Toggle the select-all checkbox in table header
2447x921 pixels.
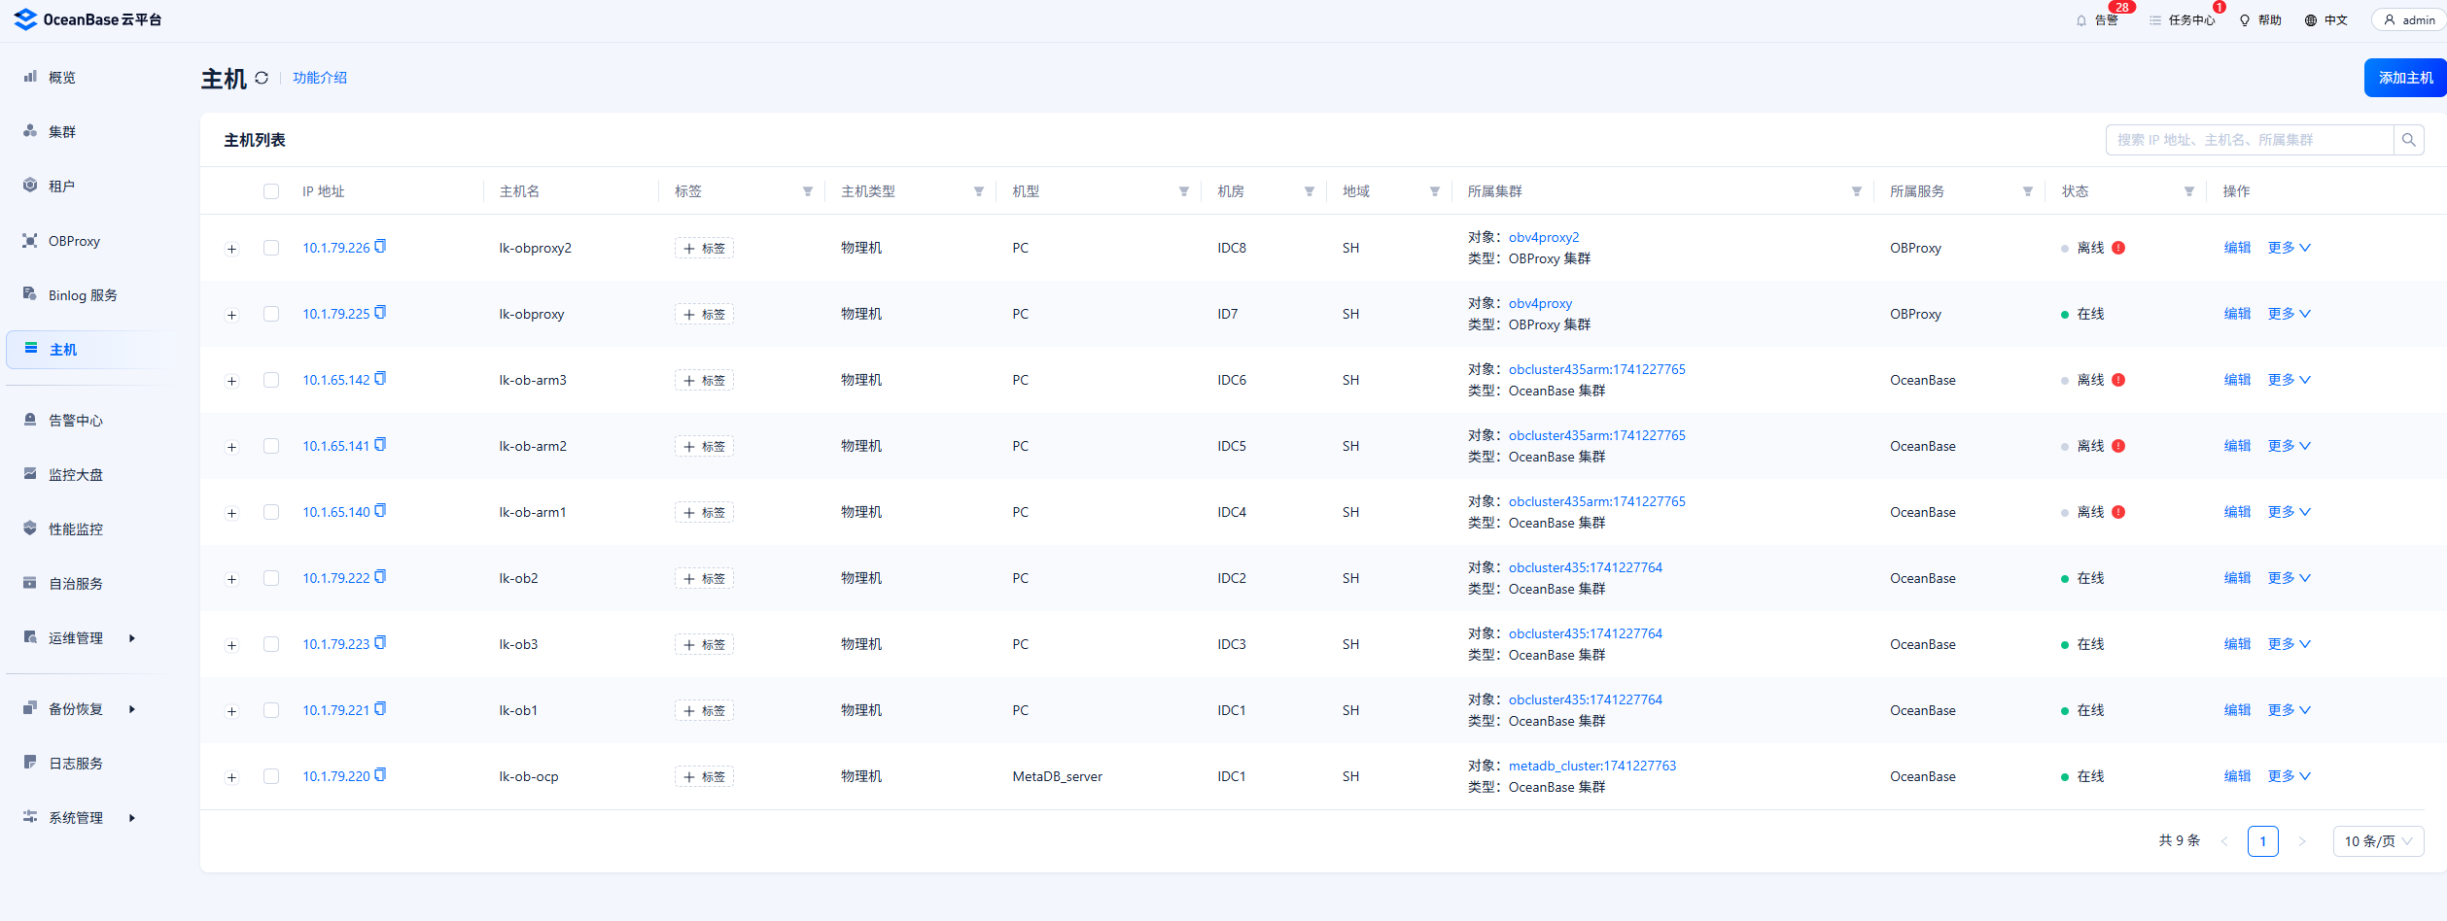click(x=271, y=191)
